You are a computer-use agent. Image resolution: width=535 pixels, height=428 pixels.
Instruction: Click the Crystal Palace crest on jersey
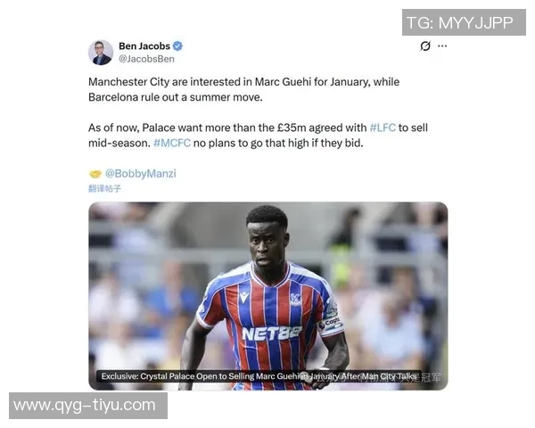[x=295, y=300]
